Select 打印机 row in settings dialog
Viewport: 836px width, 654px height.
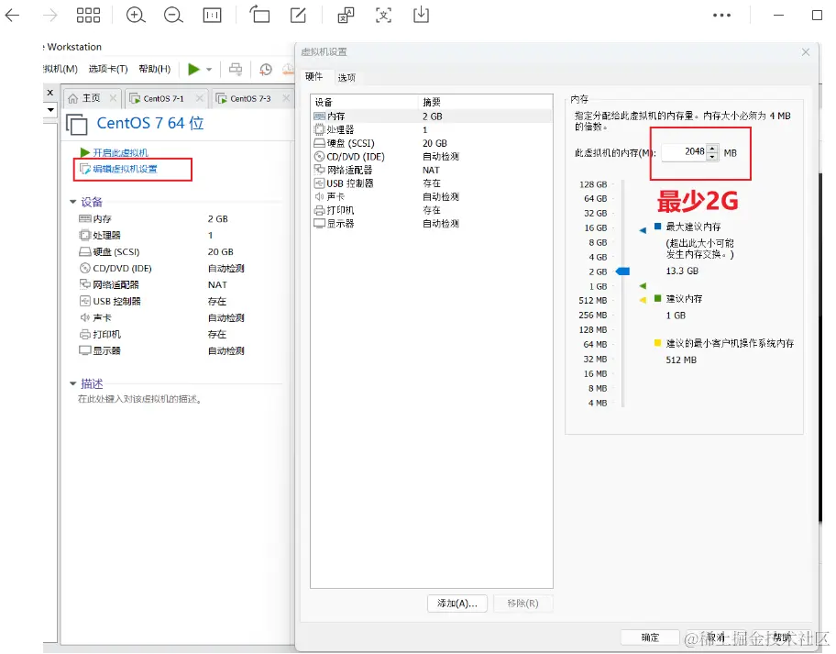coord(432,210)
